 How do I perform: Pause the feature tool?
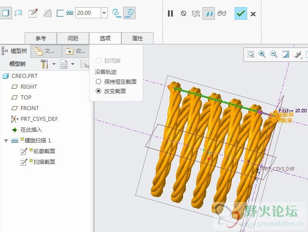tap(170, 13)
